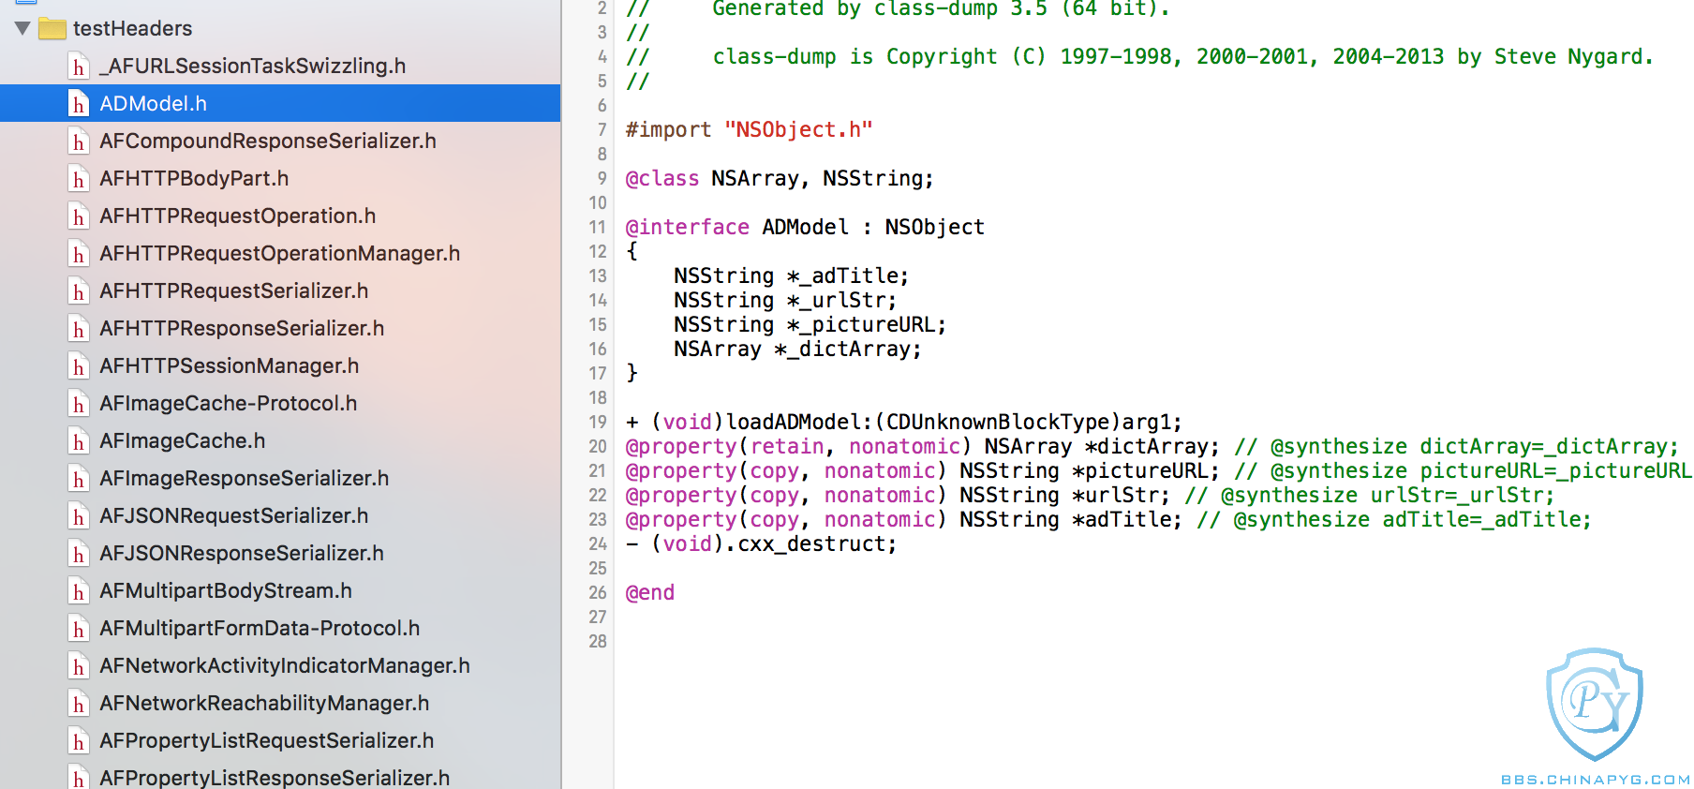Screen dimensions: 1694x789
Task: Click header icon of AFHTTPRequestOperation.h
Action: point(79,216)
